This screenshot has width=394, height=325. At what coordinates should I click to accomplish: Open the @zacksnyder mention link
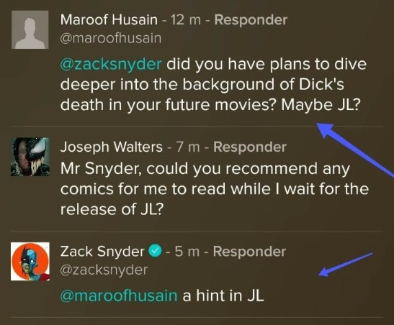point(110,65)
